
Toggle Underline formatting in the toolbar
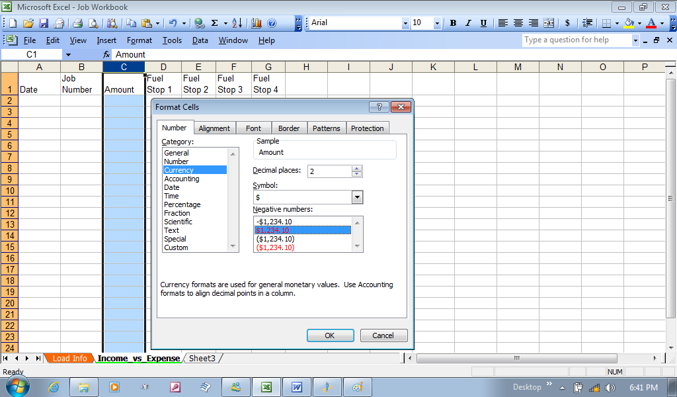[x=483, y=23]
